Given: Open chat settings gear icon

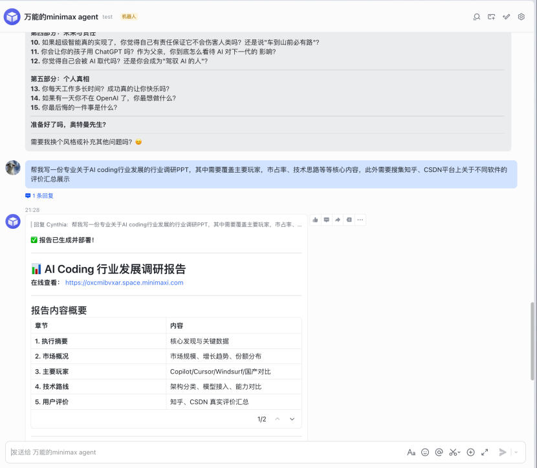Looking at the screenshot, I should (521, 17).
